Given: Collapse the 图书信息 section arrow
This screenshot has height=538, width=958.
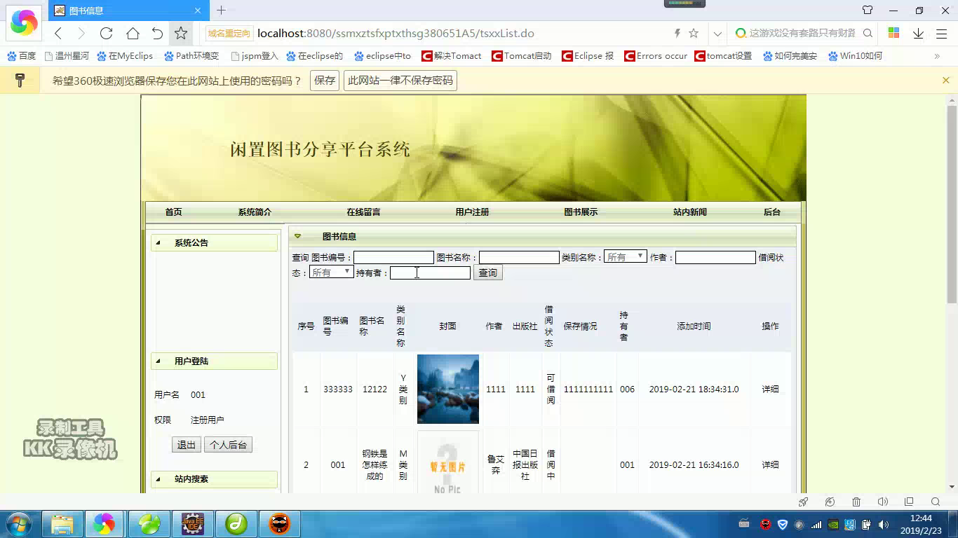Looking at the screenshot, I should [x=297, y=236].
